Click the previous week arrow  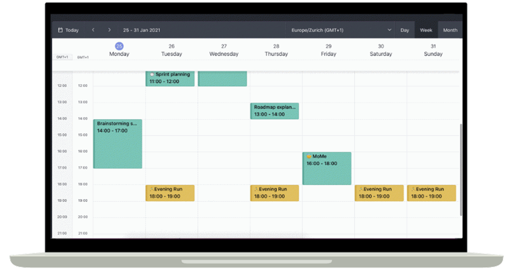[93, 30]
